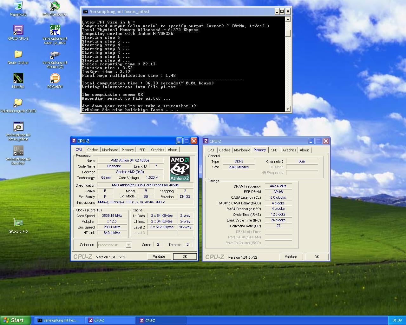Open SPD tab in right CPU-Z window
This screenshot has width=406, height=325.
pos(274,150)
